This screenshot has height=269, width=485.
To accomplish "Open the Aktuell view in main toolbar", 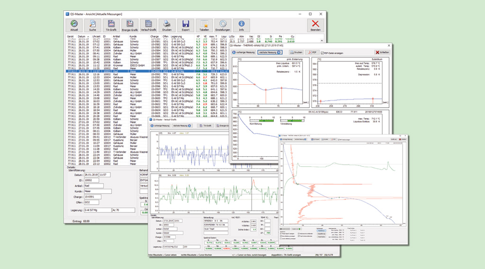I will pyautogui.click(x=74, y=26).
